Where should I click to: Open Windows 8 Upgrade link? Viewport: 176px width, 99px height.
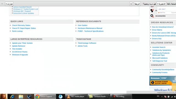[x=20, y=55]
